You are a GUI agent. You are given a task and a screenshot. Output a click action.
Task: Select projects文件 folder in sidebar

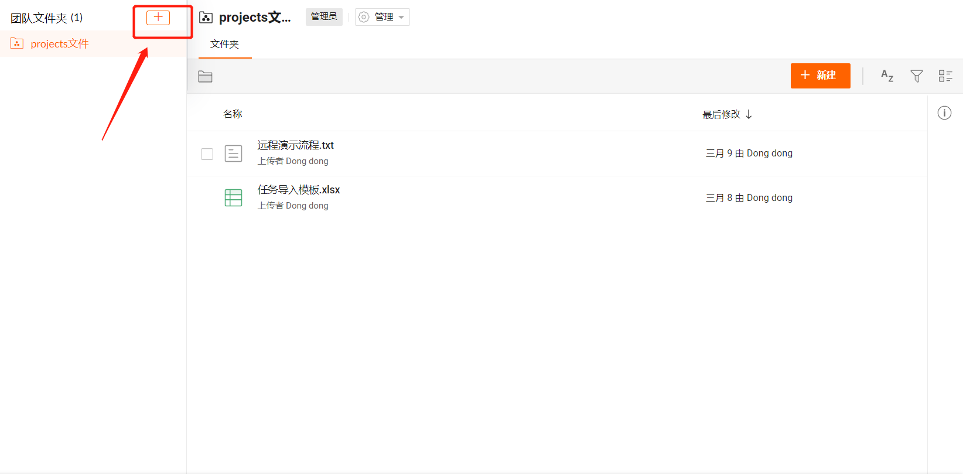point(59,44)
